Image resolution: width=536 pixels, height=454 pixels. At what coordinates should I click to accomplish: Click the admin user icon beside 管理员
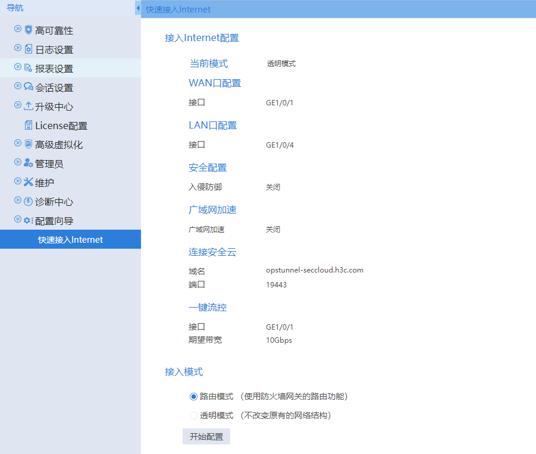pos(29,162)
